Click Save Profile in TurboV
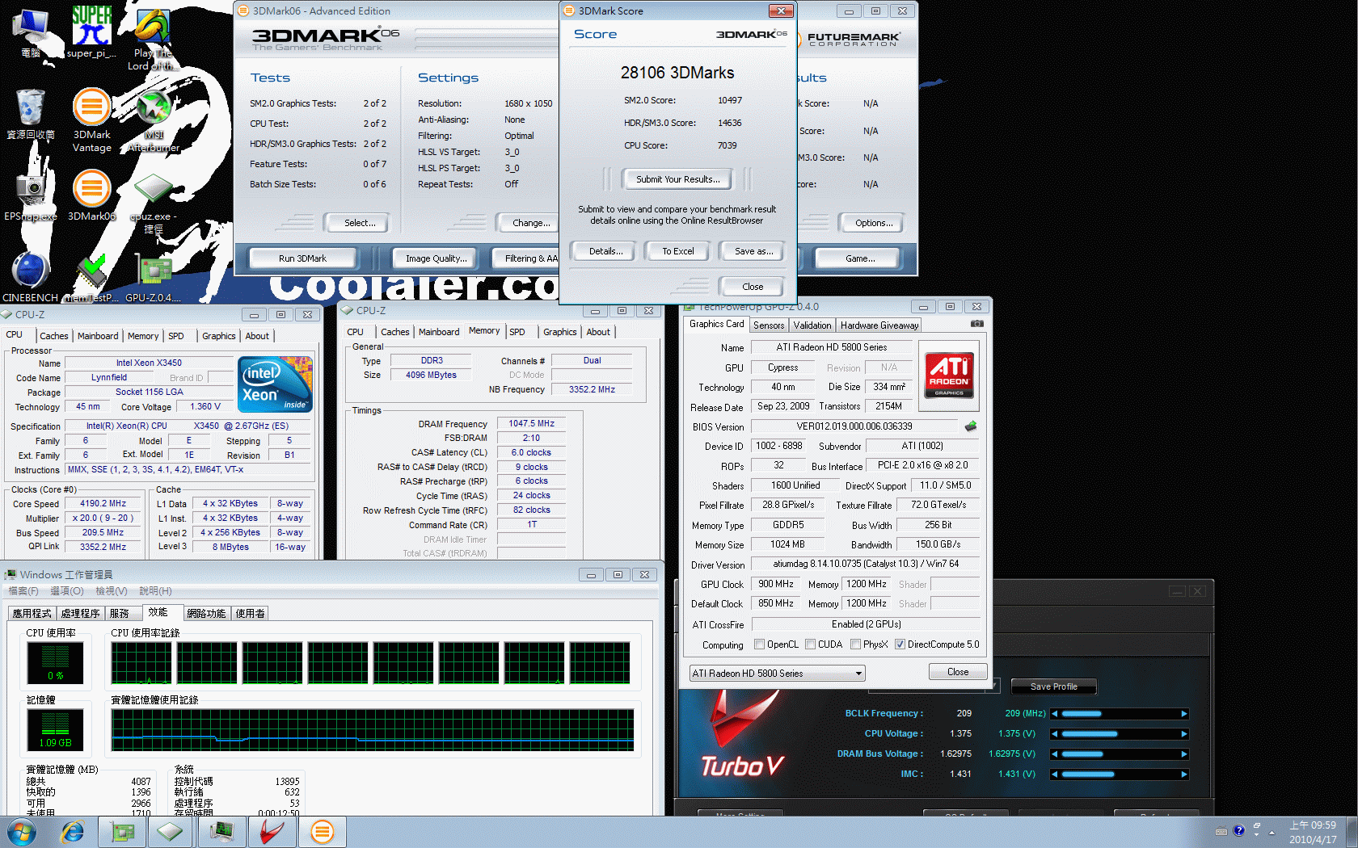Viewport: 1358px width, 848px height. pos(1053,686)
